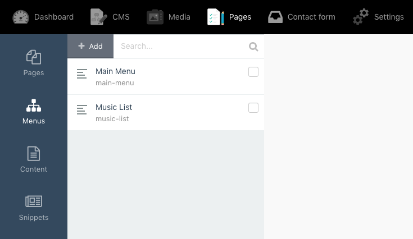
Task: Click the Main Menu lines icon
Action: click(x=82, y=73)
